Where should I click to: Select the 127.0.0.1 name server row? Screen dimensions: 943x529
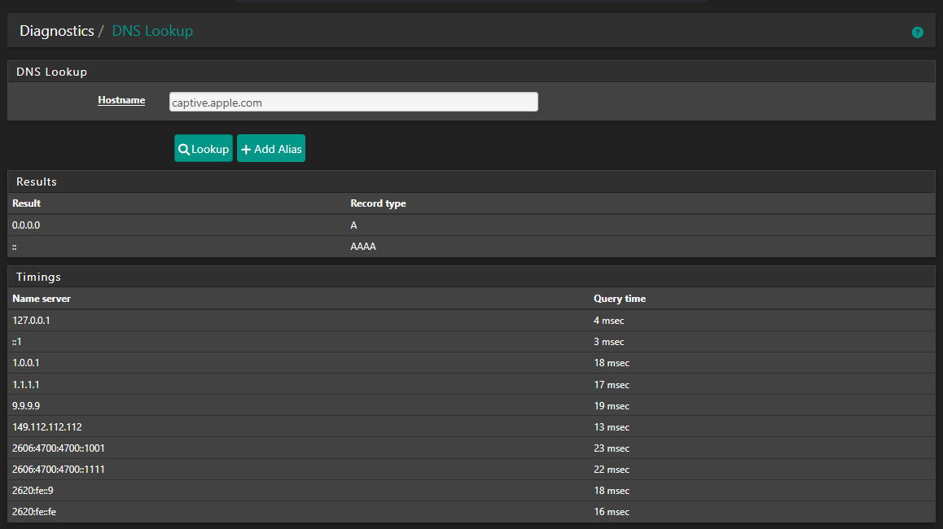32,321
